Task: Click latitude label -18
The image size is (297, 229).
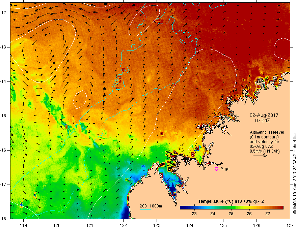Action: click(4, 219)
